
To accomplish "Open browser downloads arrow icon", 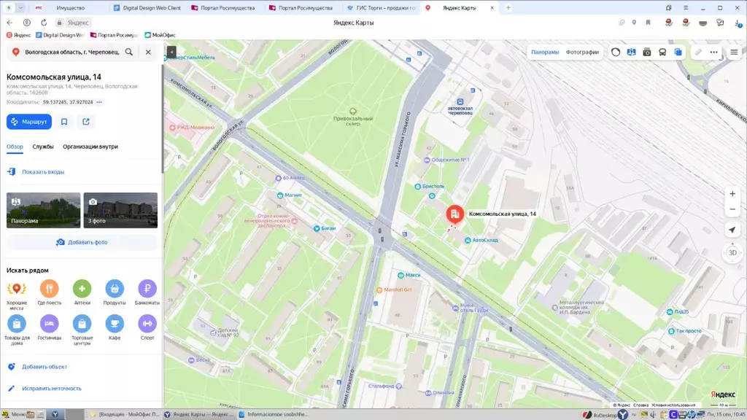I will (738, 23).
